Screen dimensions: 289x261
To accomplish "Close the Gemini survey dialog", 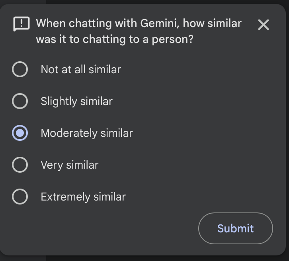I will (264, 25).
